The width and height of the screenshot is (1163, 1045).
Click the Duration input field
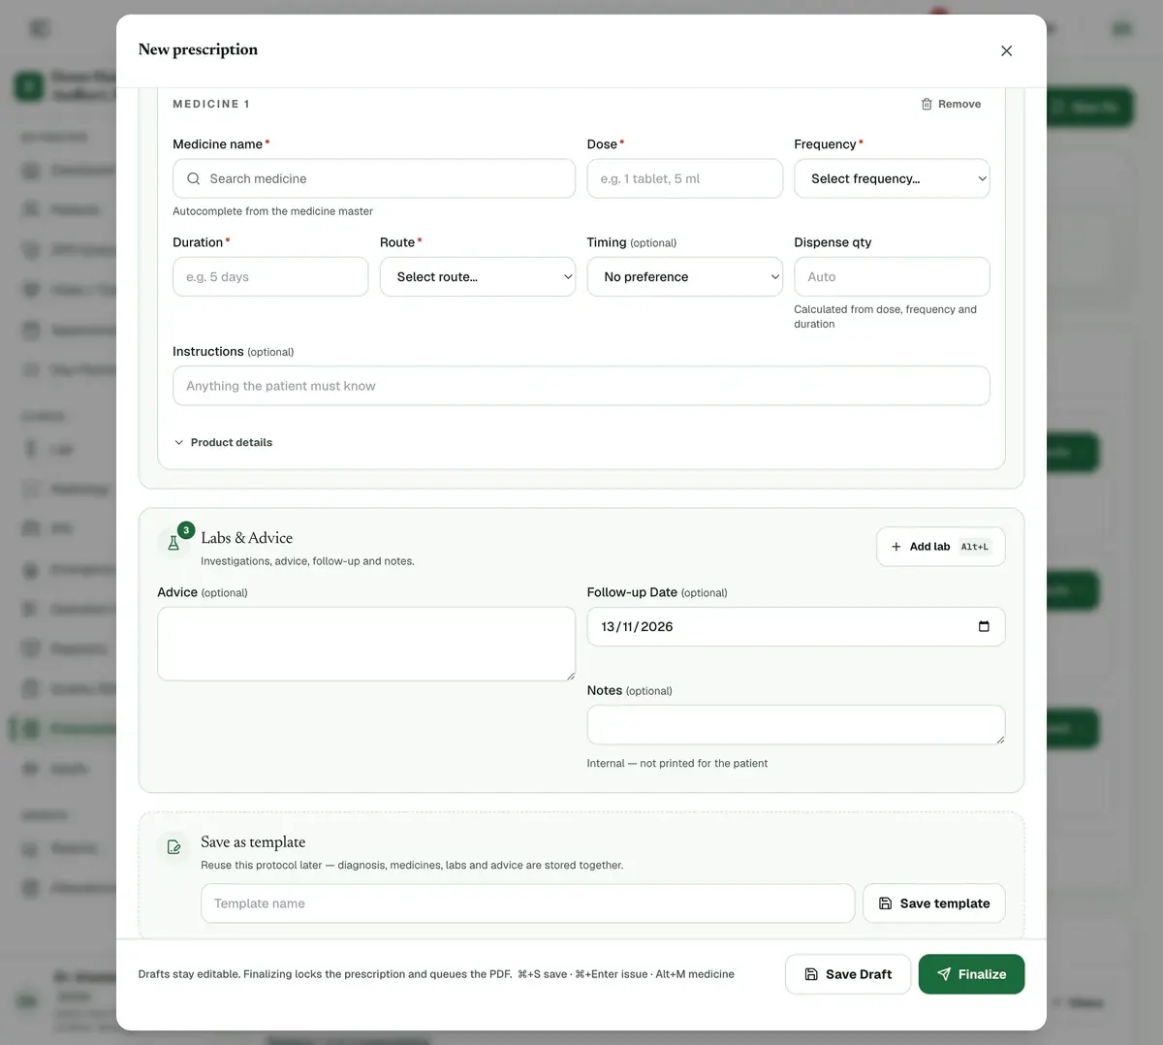click(x=270, y=276)
